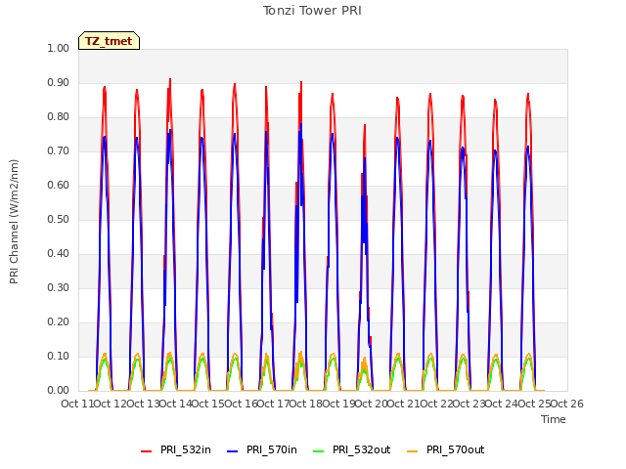Click the green PRI_532out legend swatch
The width and height of the screenshot is (626, 469).
(x=319, y=451)
